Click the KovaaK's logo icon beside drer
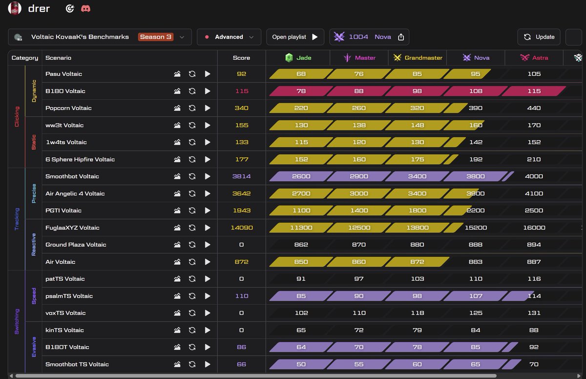 [x=70, y=9]
